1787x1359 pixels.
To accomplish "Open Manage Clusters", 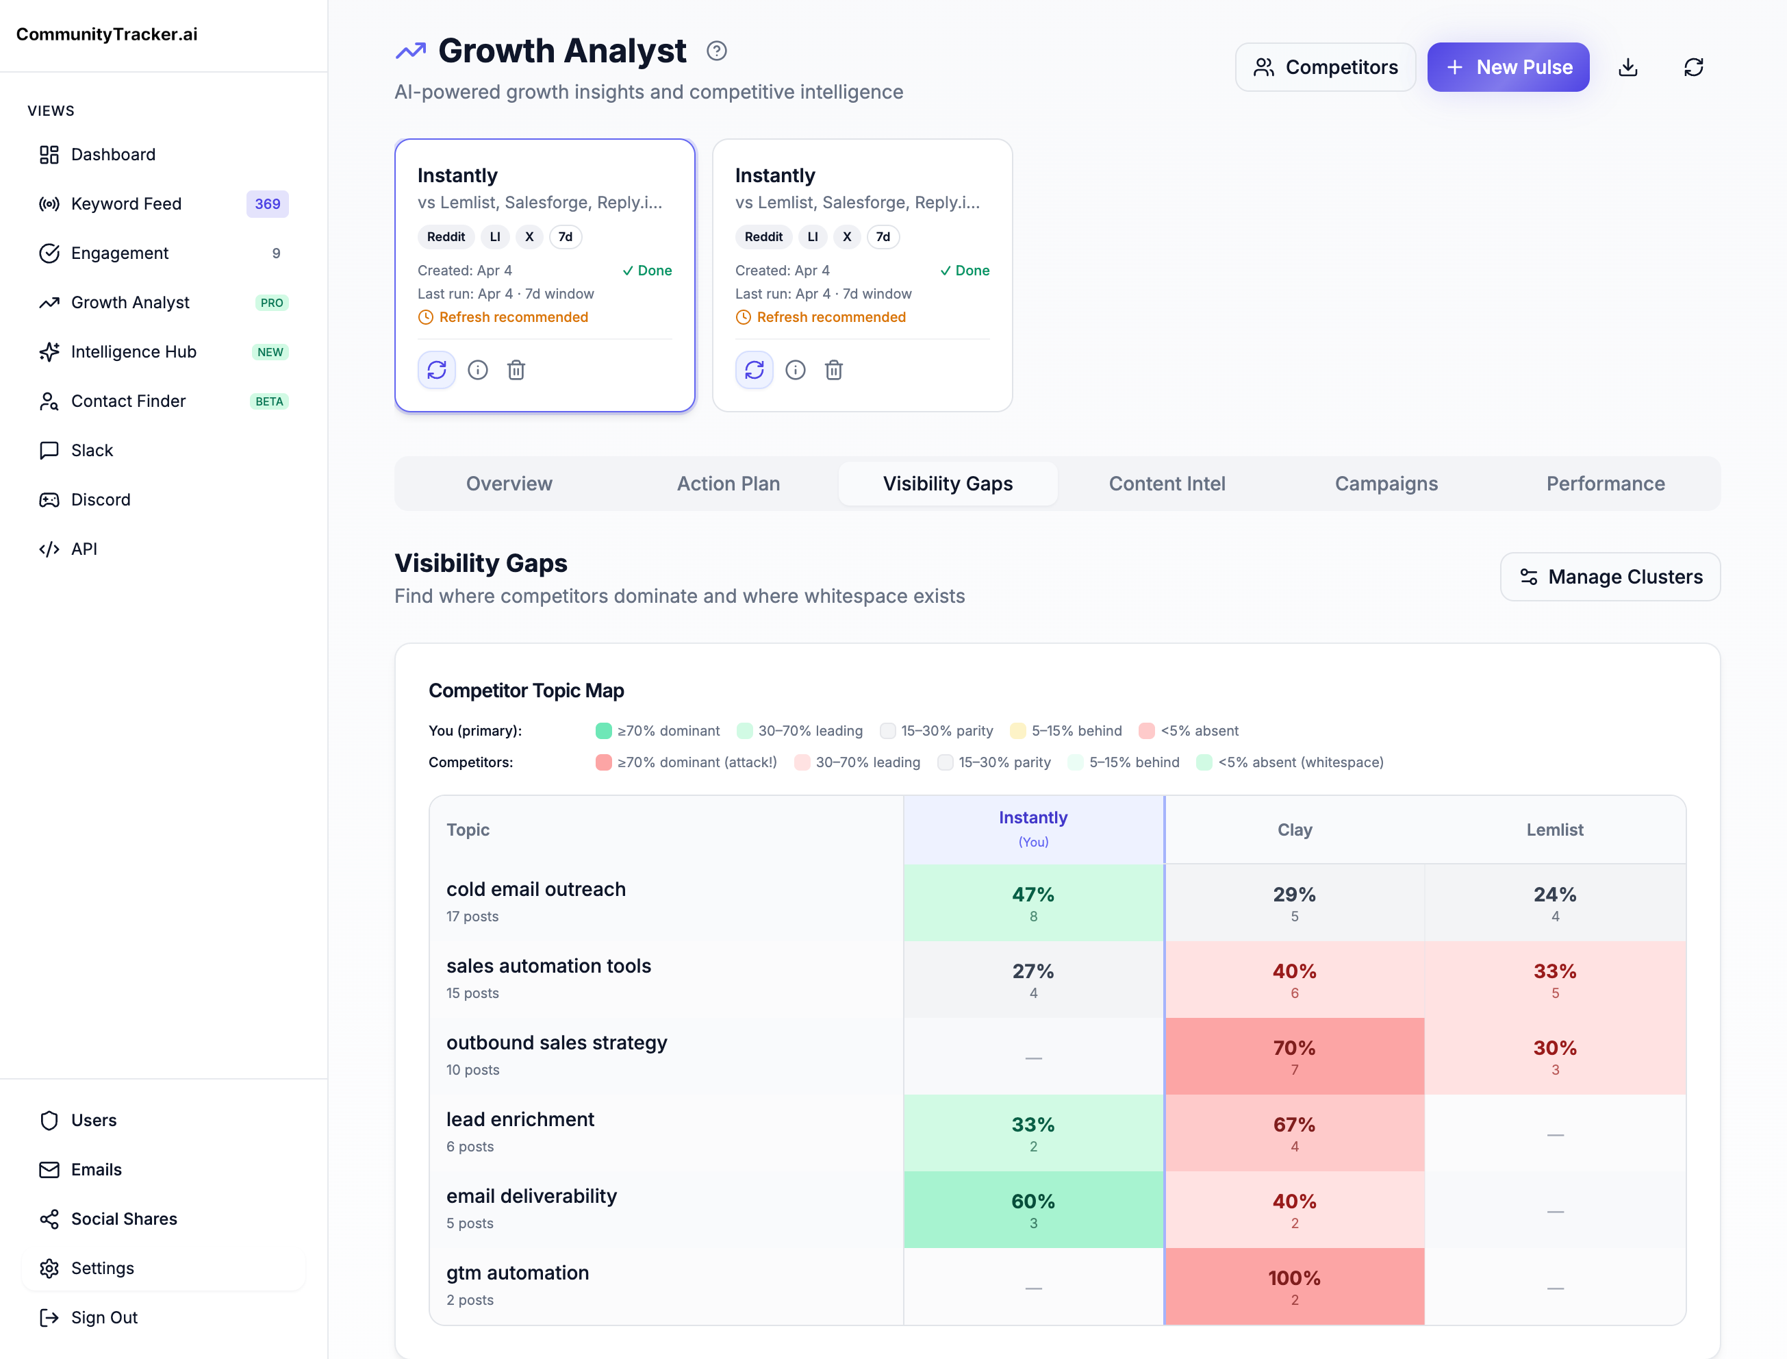I will click(x=1610, y=577).
